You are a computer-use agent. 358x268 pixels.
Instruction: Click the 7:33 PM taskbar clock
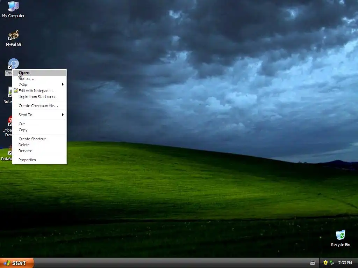coord(345,263)
